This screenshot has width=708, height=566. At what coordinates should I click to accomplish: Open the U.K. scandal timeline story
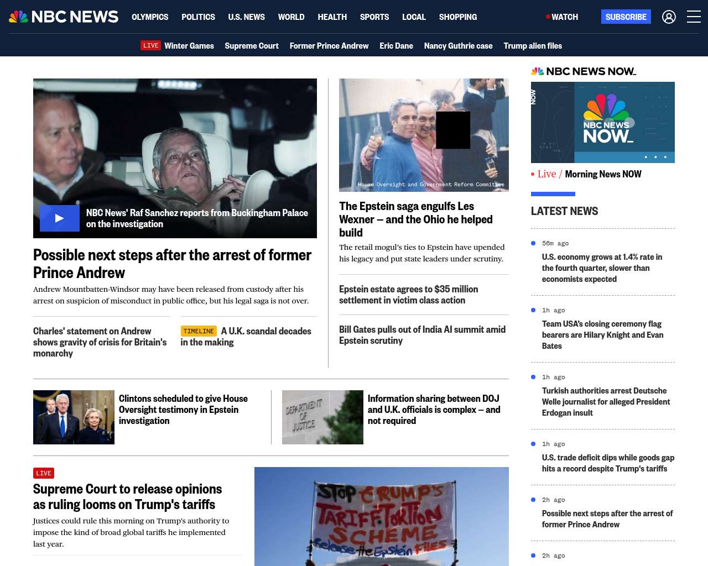(x=246, y=337)
